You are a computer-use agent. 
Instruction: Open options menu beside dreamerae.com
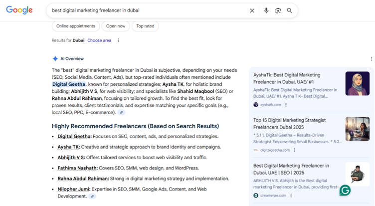tap(291, 196)
